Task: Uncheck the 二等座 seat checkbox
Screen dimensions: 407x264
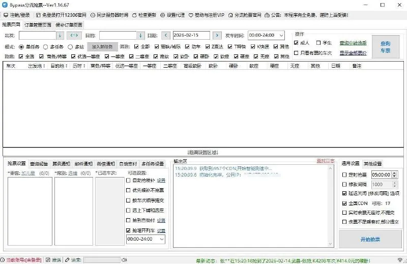Action: [x=131, y=56]
